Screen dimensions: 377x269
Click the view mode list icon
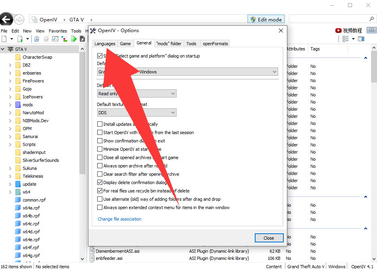coord(346,39)
